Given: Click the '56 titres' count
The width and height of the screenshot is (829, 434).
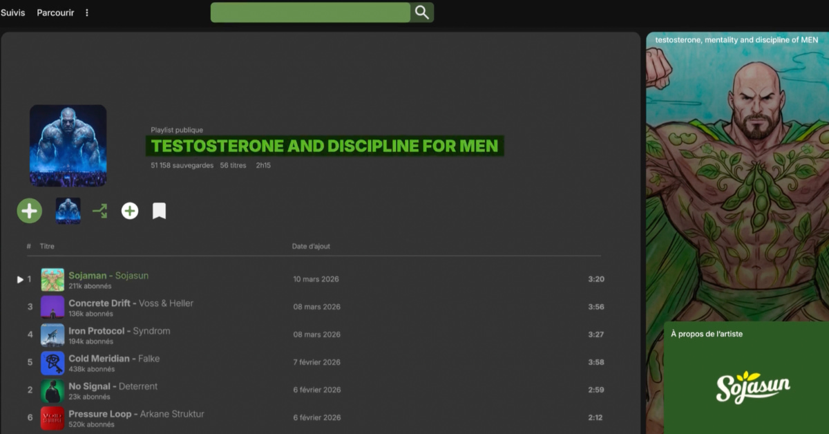Looking at the screenshot, I should pos(234,166).
